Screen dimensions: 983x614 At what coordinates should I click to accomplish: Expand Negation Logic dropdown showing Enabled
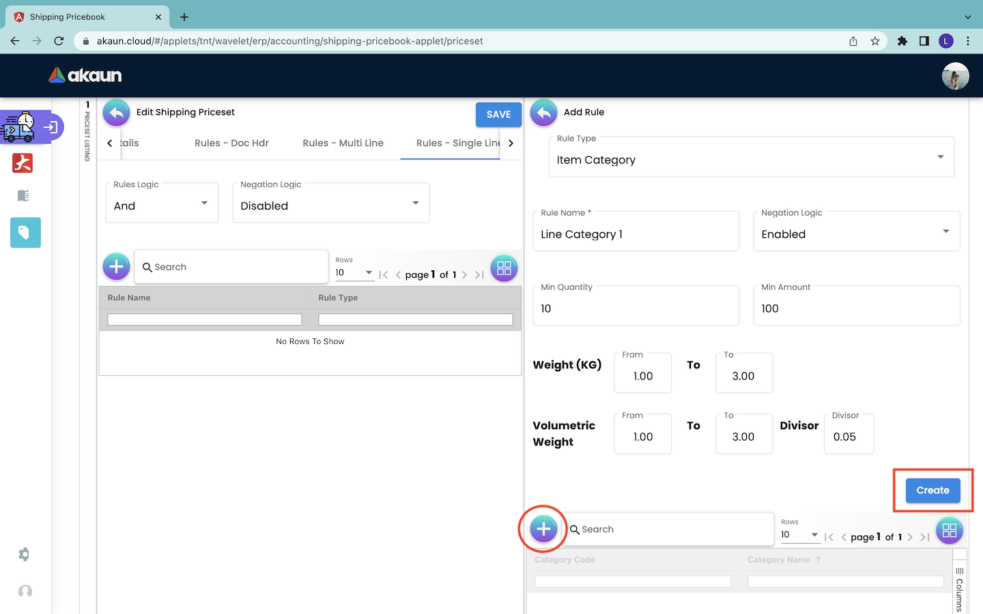(x=856, y=234)
